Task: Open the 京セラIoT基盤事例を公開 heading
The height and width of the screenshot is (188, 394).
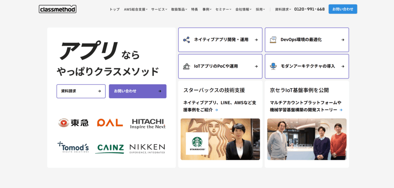Action: click(299, 90)
